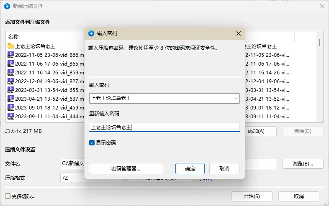Viewport: 329px width, 206px height.
Task: Open the 压缩格式 7Z dropdown
Action: coord(91,178)
